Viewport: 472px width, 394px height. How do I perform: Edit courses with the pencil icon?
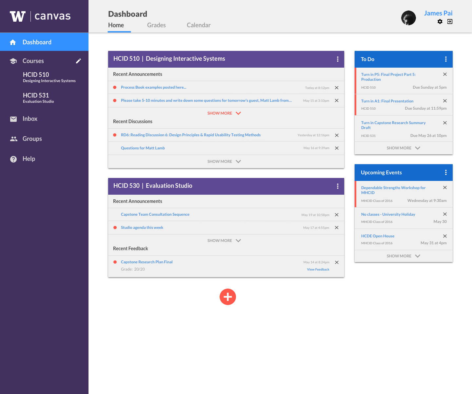78,61
